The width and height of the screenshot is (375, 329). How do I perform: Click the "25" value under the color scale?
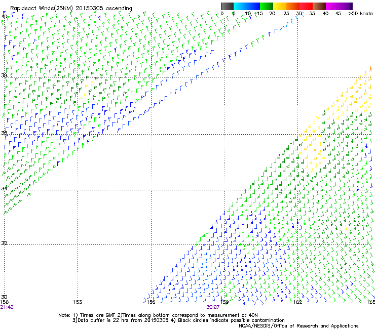click(x=286, y=14)
